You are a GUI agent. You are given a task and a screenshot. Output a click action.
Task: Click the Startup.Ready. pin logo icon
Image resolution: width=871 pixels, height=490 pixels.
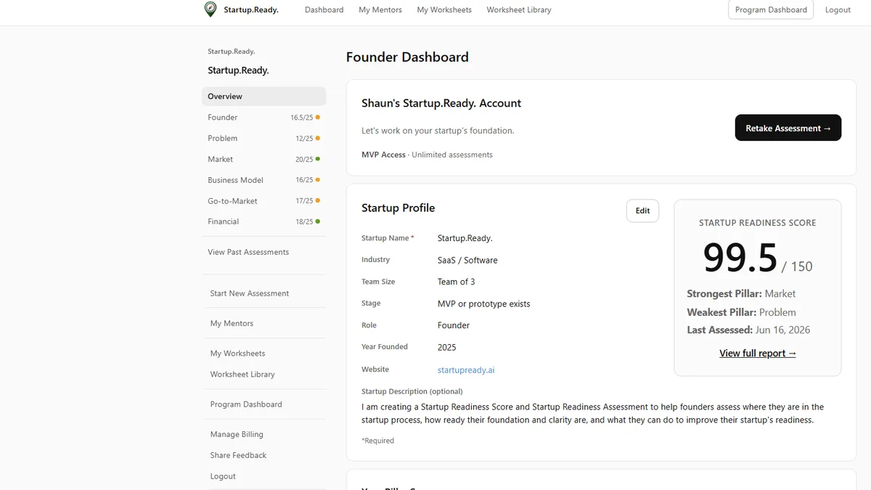[x=210, y=9]
